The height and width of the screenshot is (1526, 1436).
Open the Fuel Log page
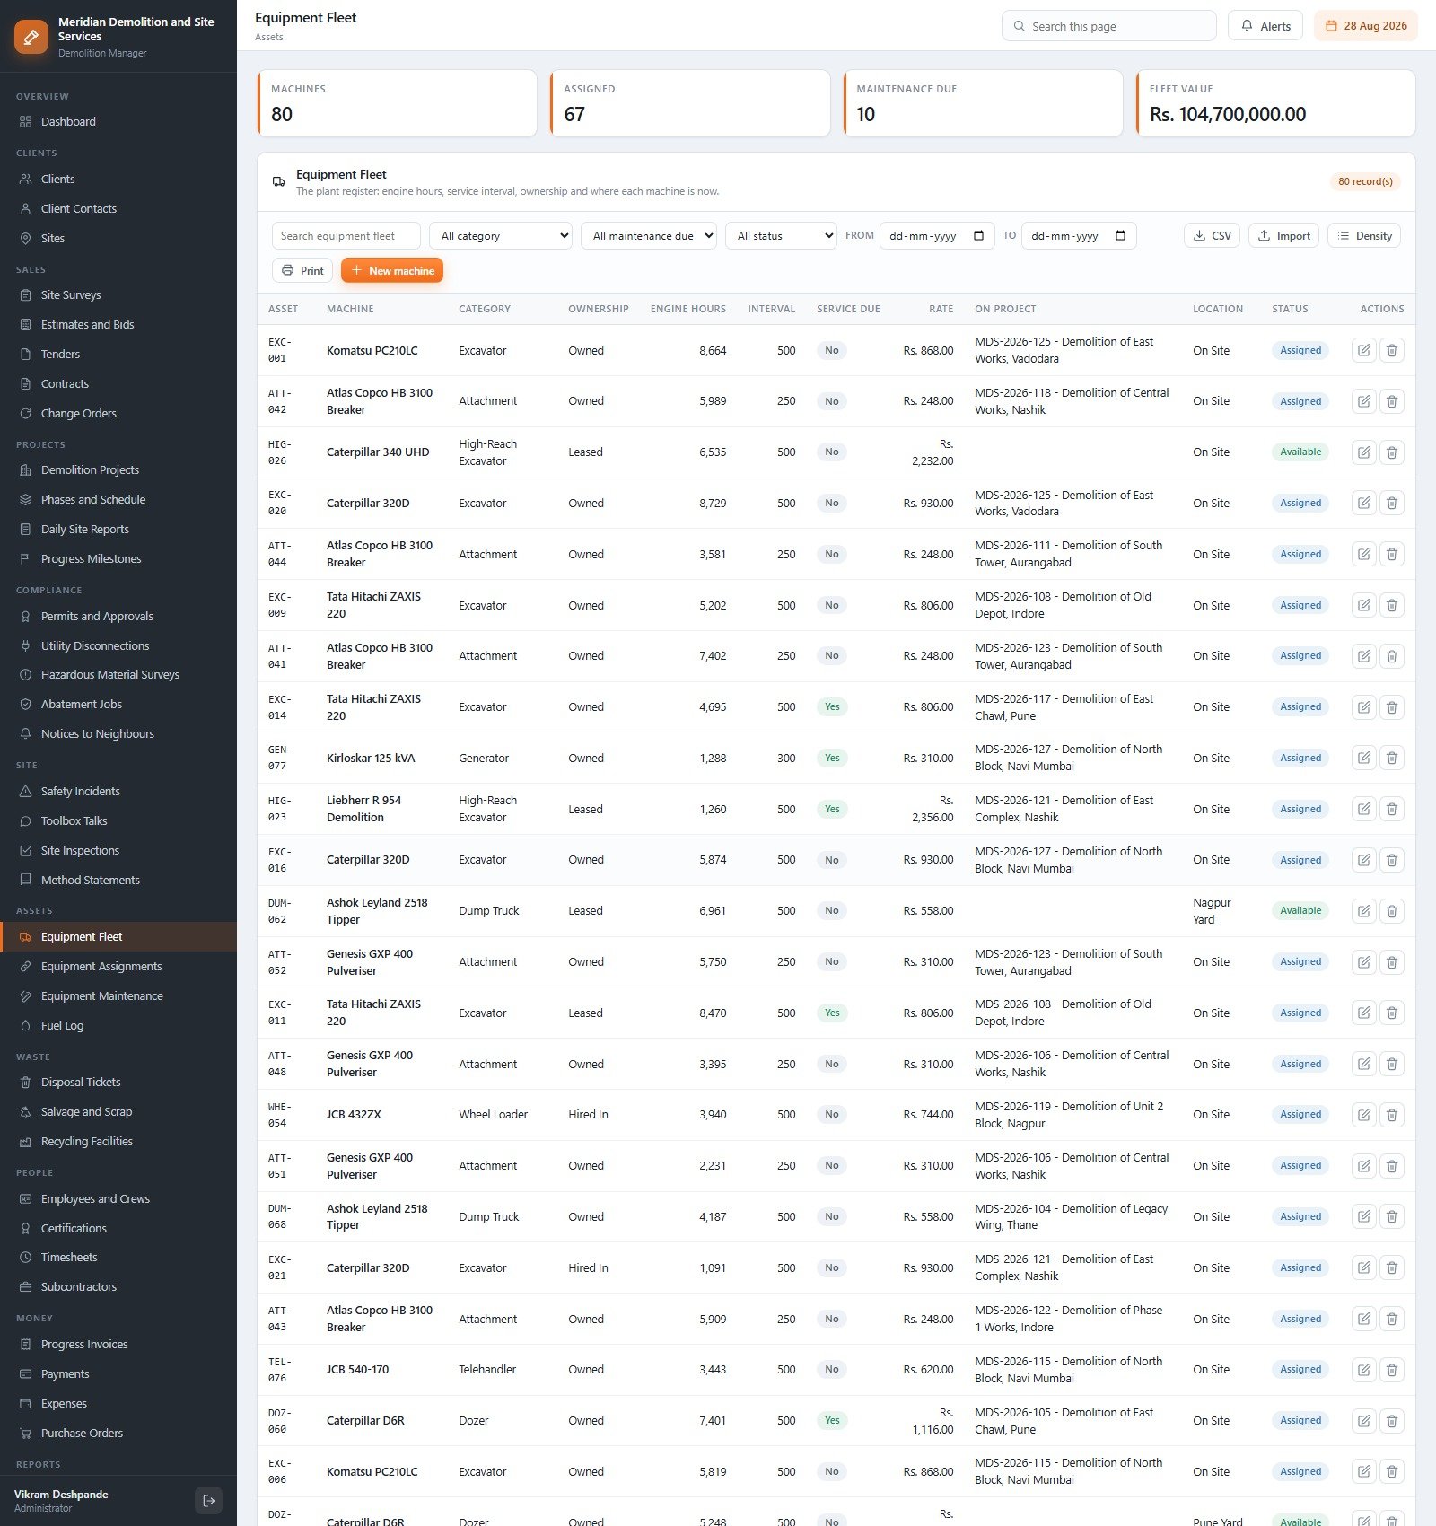pyautogui.click(x=118, y=1026)
